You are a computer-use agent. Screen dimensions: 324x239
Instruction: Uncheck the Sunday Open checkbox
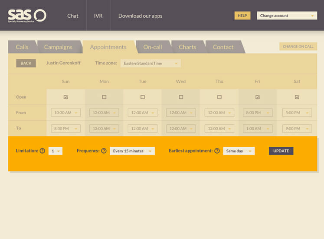(x=66, y=97)
